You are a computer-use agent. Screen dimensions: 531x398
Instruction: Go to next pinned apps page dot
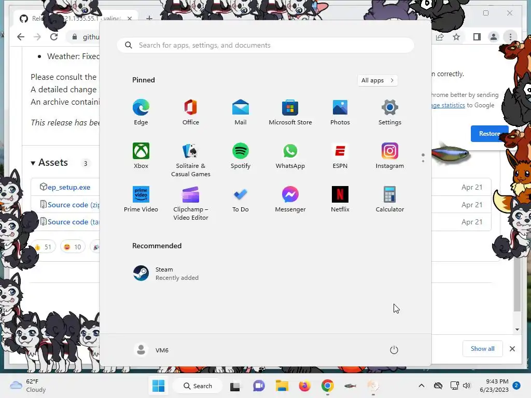coord(423,161)
